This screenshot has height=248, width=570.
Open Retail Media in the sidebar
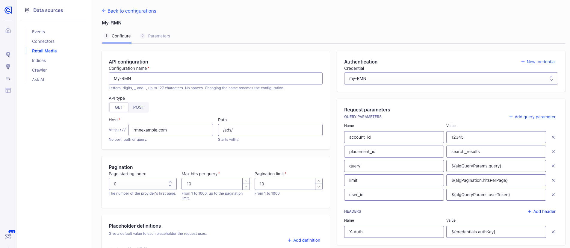tap(44, 51)
